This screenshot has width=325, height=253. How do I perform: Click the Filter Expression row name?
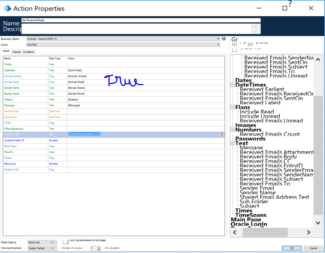[x=14, y=129]
